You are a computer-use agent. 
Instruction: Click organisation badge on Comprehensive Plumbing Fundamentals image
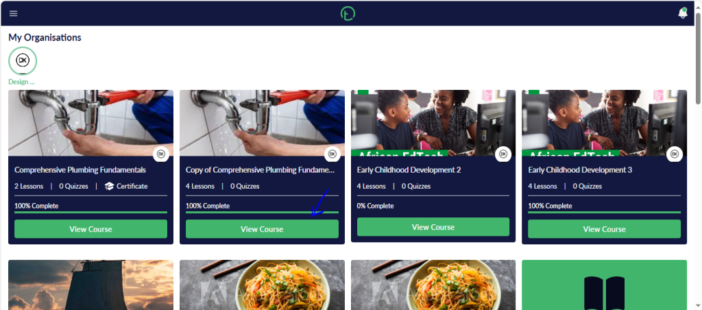coord(161,154)
